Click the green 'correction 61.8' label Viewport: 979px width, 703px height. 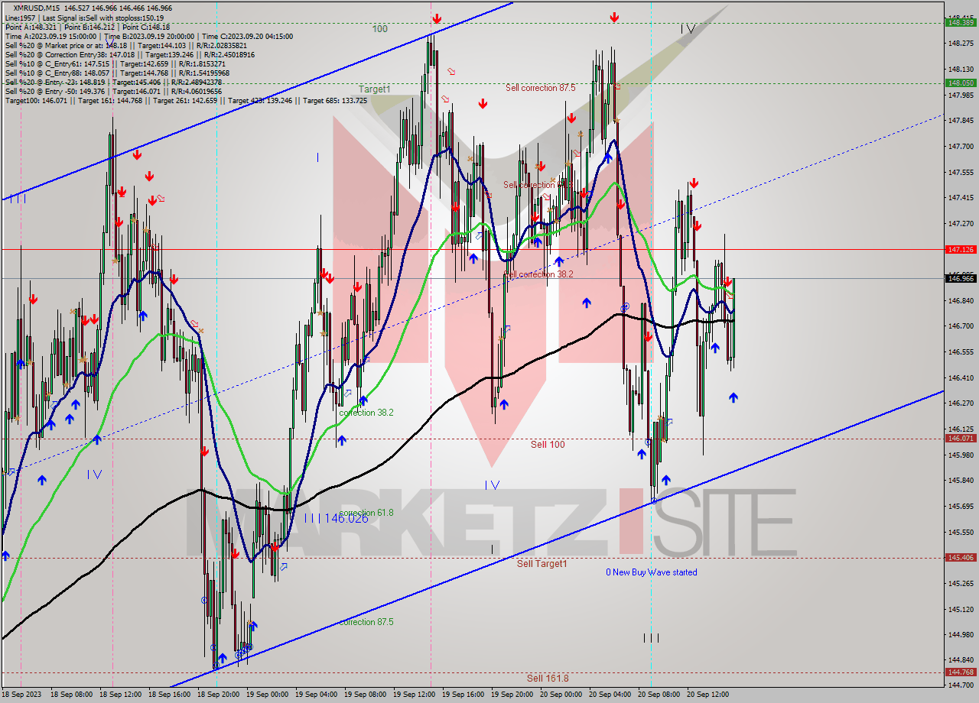366,513
